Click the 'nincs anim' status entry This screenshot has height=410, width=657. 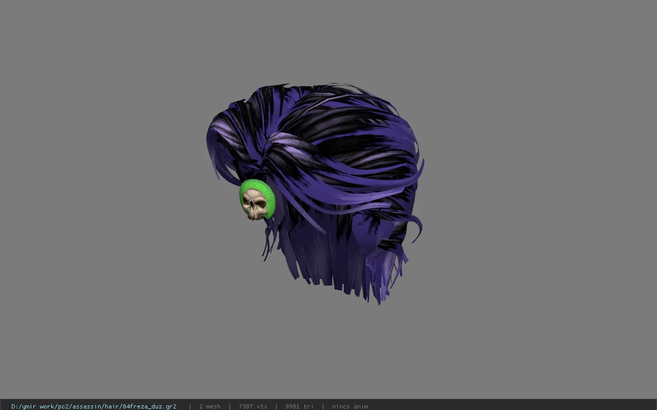350,406
